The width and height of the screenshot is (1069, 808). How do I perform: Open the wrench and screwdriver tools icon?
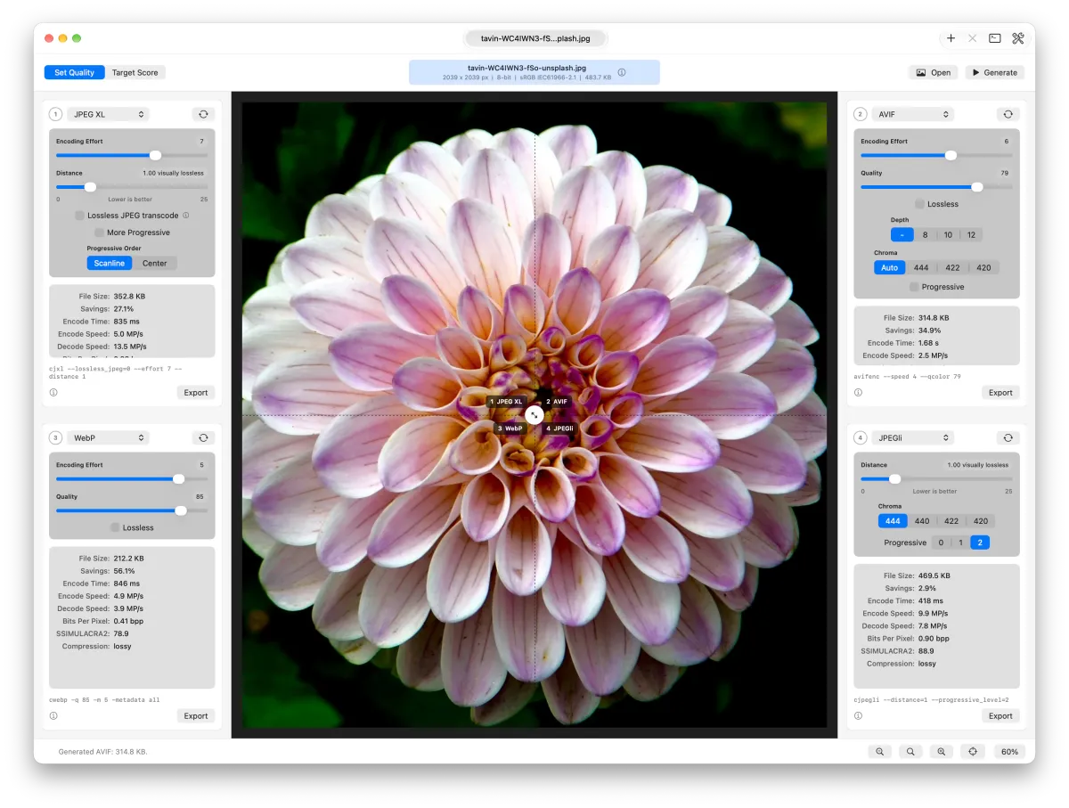1018,38
